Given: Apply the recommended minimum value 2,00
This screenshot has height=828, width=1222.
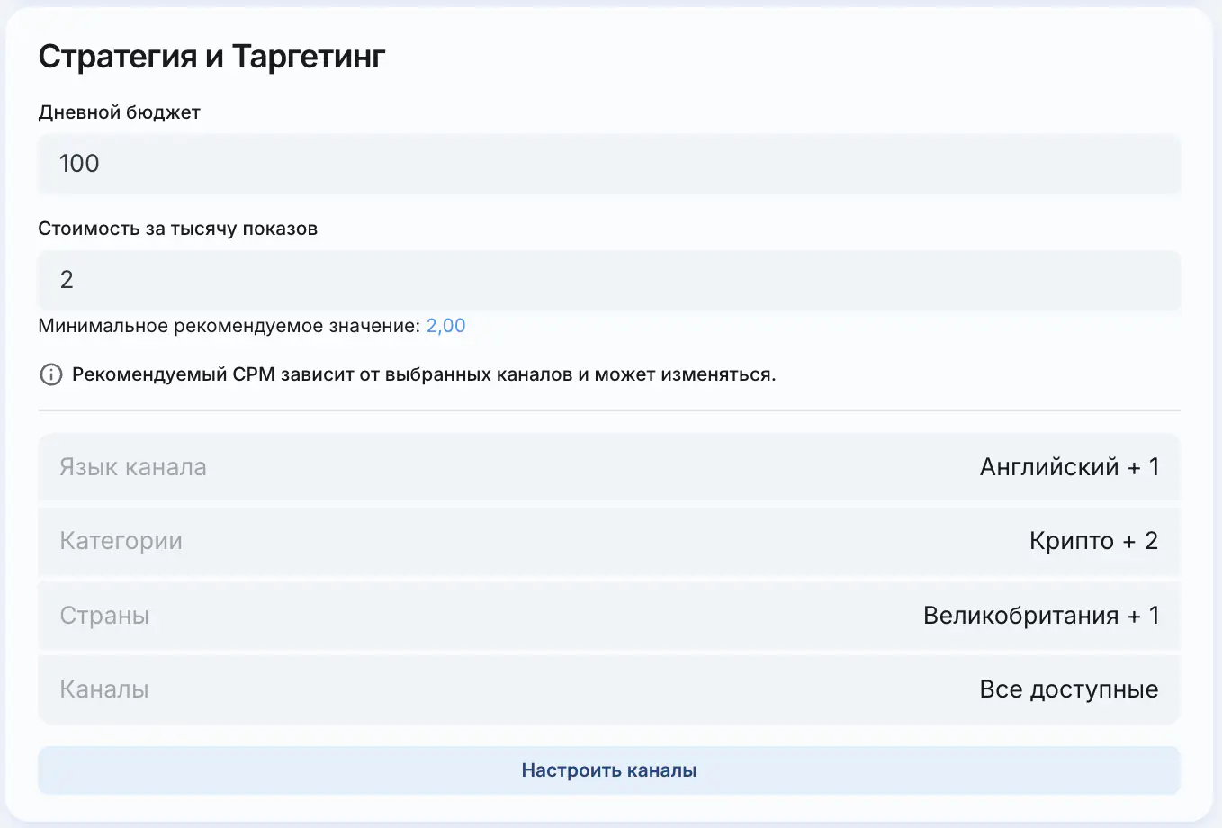Looking at the screenshot, I should point(446,326).
